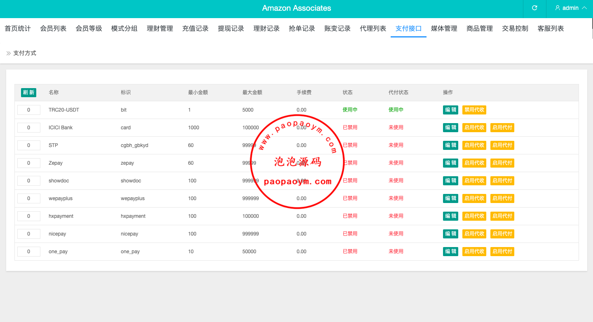Click 编辑 for the showdoc row
Screen dimensions: 593x322
point(450,181)
